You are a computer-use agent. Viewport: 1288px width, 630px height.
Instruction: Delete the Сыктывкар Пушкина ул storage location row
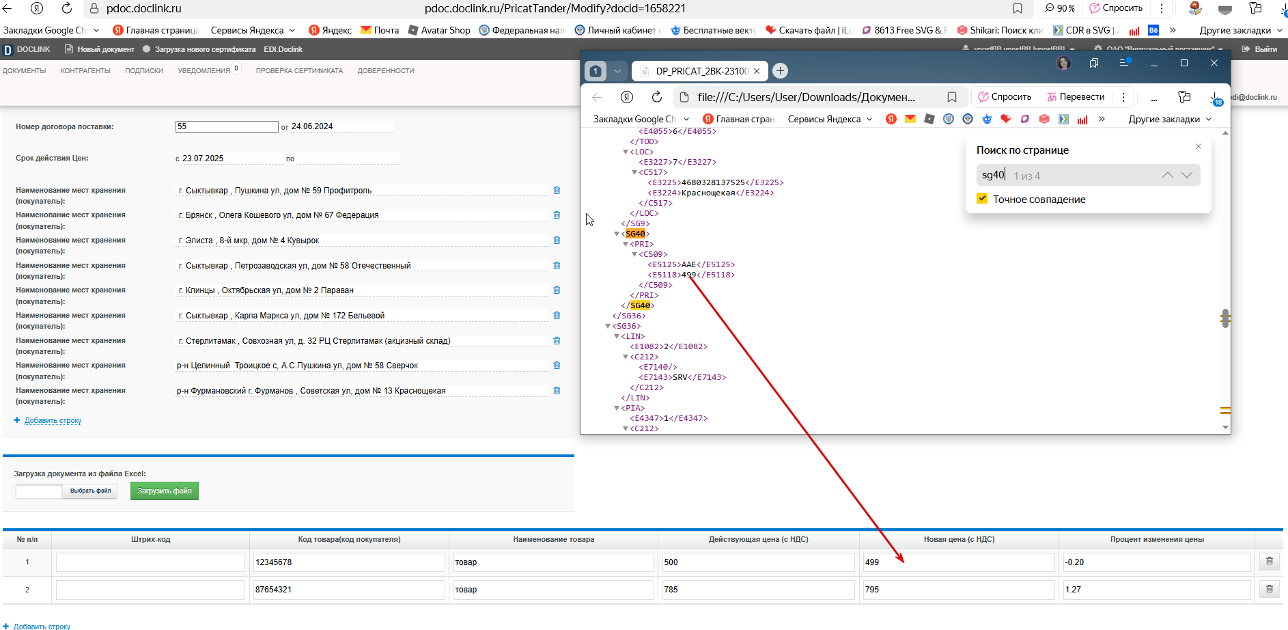tap(557, 190)
